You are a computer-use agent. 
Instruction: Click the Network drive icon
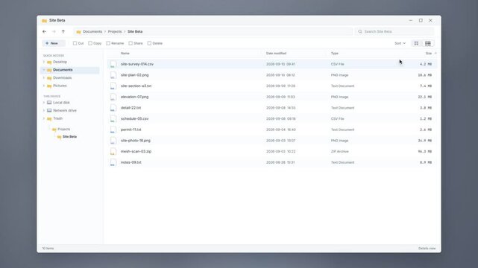tap(49, 110)
